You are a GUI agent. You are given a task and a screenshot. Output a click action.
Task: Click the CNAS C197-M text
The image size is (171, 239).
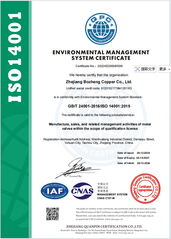(106, 198)
